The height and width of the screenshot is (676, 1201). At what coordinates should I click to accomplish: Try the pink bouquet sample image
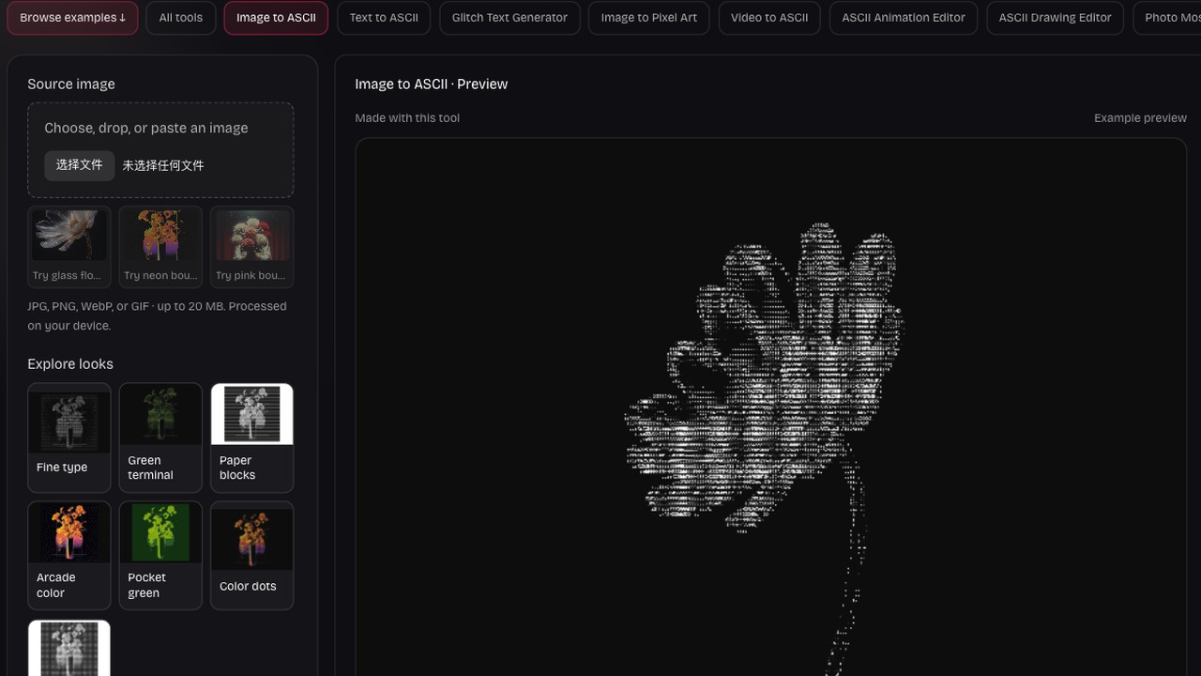[252, 247]
